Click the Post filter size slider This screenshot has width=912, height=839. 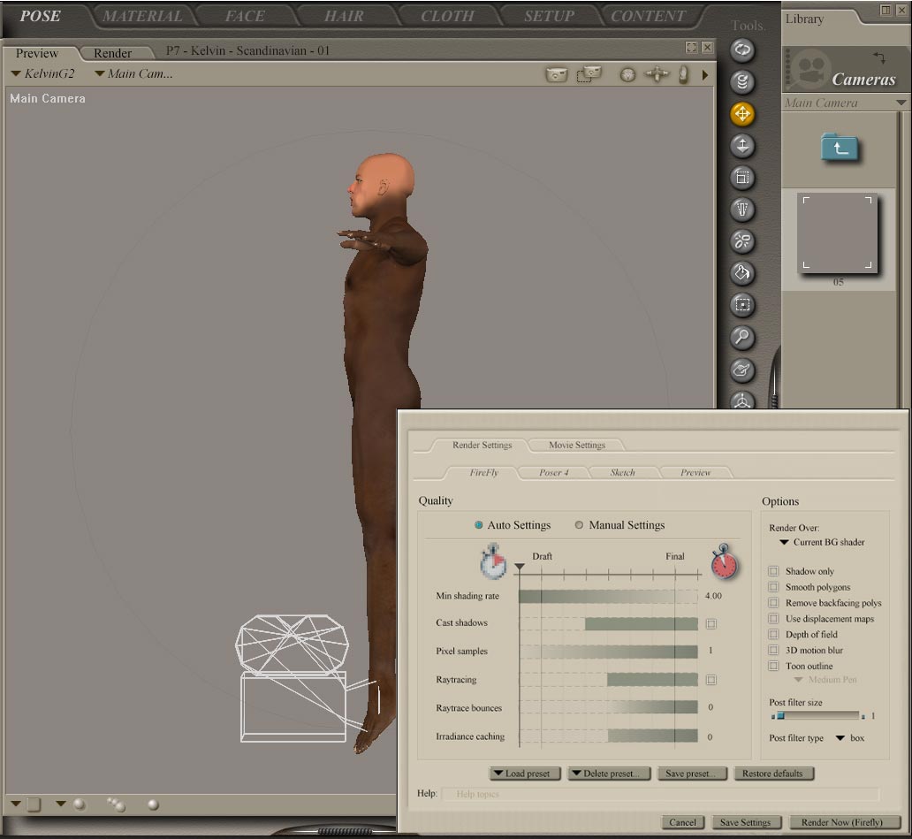pyautogui.click(x=817, y=715)
